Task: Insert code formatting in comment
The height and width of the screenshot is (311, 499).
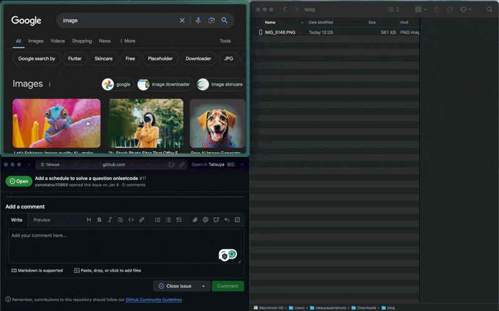Action: (x=131, y=220)
